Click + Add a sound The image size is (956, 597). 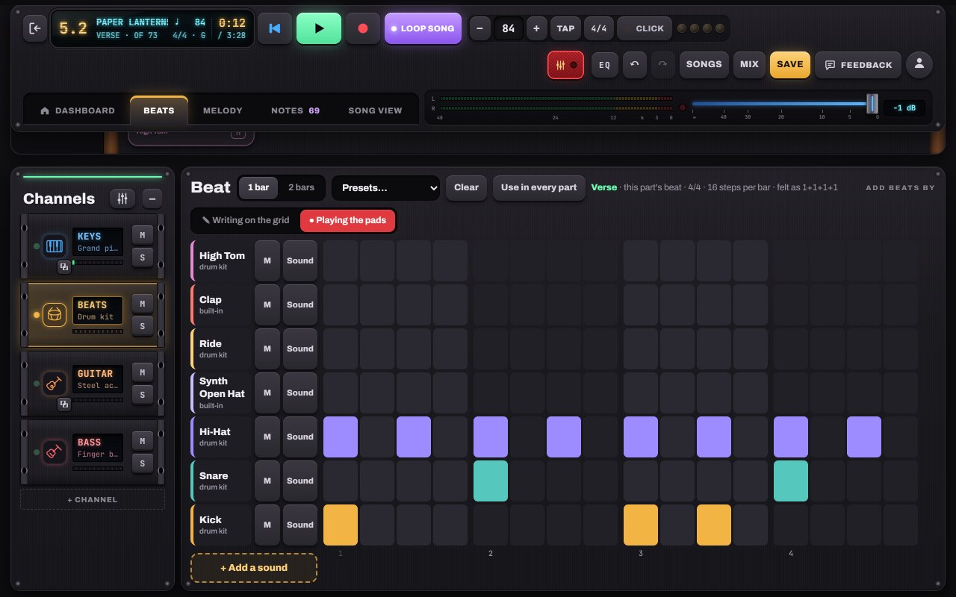pos(254,568)
